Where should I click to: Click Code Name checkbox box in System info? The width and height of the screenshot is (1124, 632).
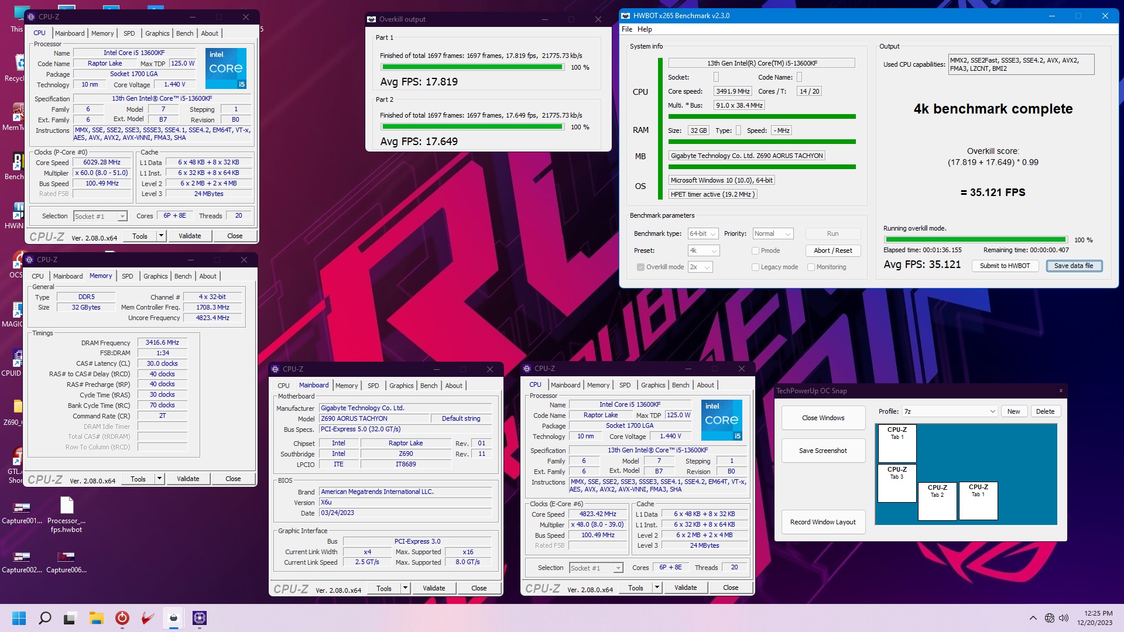pyautogui.click(x=800, y=77)
